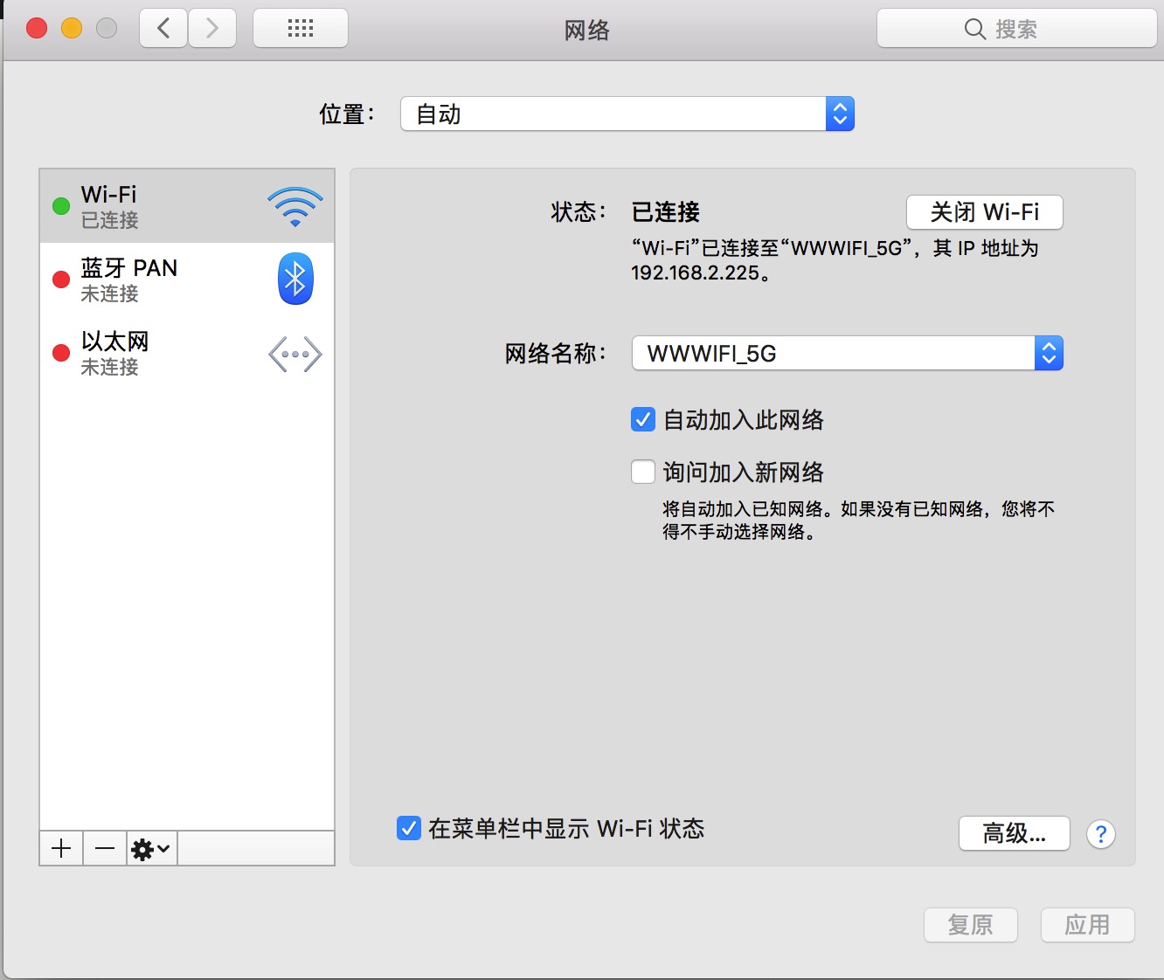1164x980 pixels.
Task: Select the Wi-Fi service in the list
Action: pos(187,206)
